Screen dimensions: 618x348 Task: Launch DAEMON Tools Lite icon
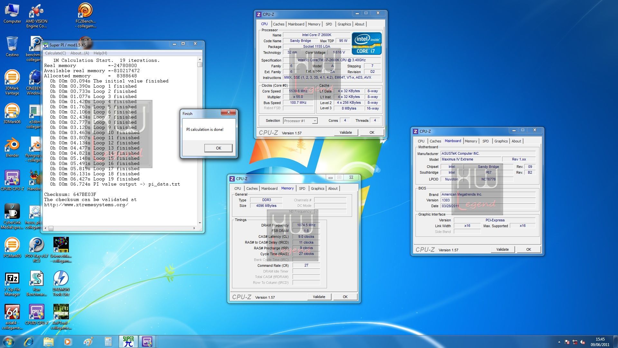[x=61, y=283]
